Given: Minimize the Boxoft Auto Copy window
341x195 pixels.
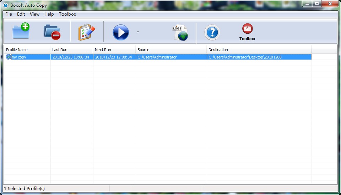Looking at the screenshot, I should (x=307, y=4).
